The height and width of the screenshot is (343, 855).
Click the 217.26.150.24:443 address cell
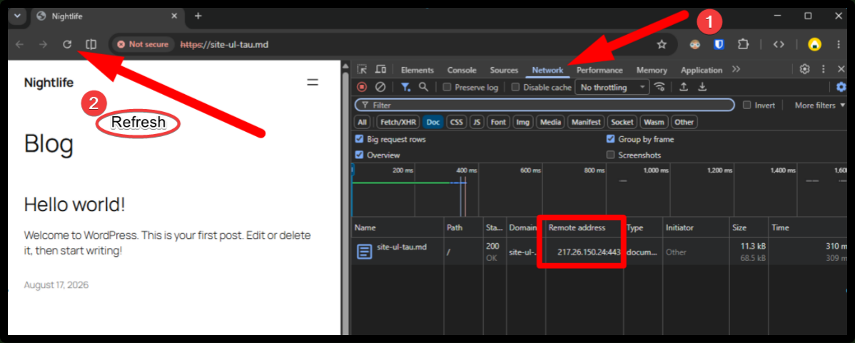584,252
